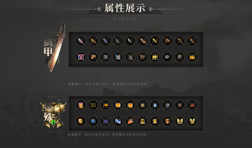Click the 属性展示 section heading
Image resolution: width=252 pixels, height=148 pixels.
click(x=125, y=8)
